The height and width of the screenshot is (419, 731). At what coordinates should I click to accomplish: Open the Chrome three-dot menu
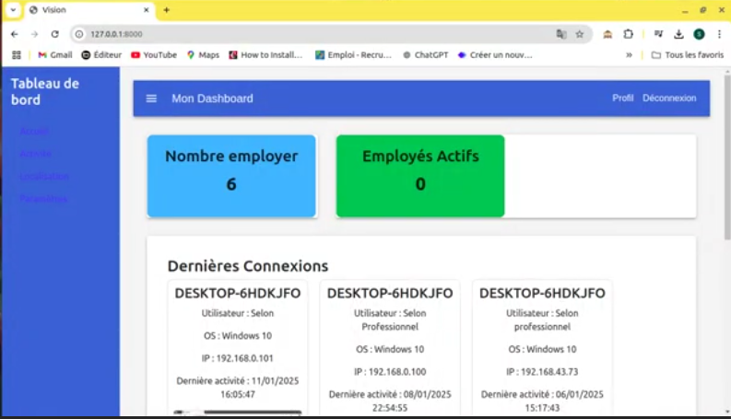point(719,34)
